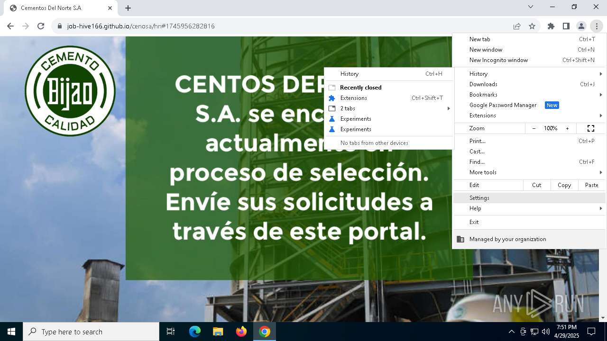Launch Microsoft Edge from taskbar

click(x=195, y=332)
